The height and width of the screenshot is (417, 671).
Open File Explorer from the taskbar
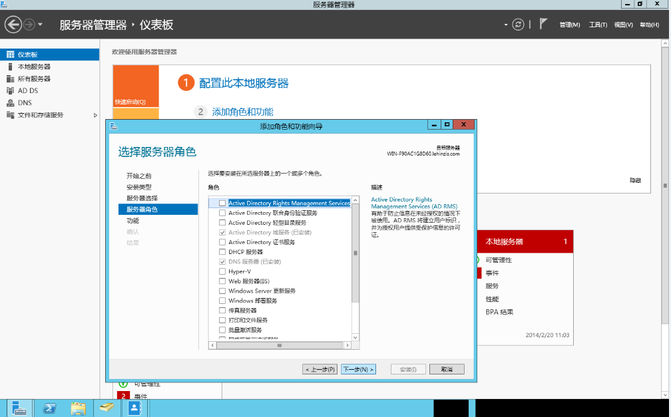pyautogui.click(x=79, y=408)
